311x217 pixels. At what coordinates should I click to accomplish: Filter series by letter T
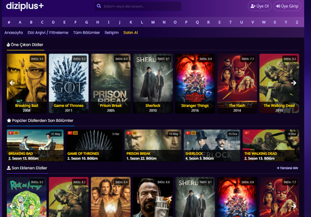[x=231, y=22]
